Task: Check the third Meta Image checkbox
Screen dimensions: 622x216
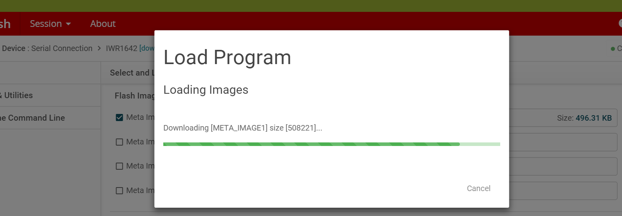Action: click(119, 166)
